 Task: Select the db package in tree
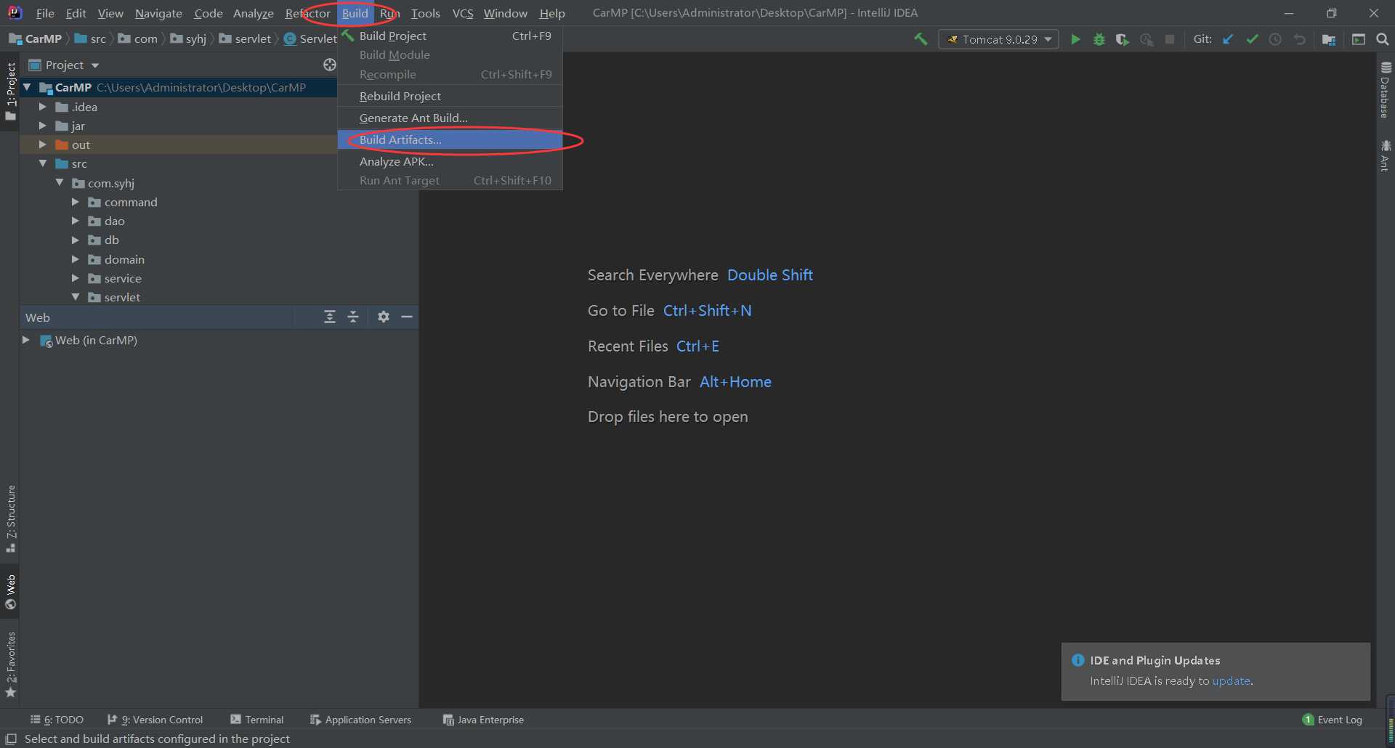(111, 240)
